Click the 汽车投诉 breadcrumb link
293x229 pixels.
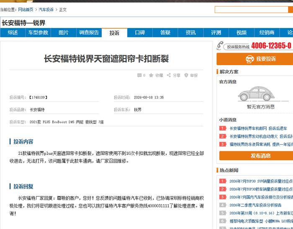point(46,10)
